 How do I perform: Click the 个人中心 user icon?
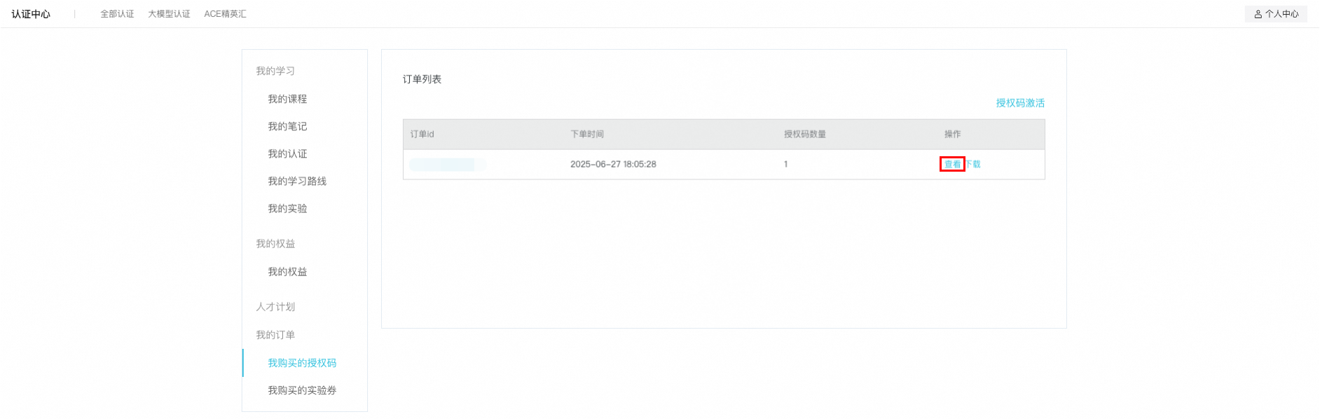(1258, 14)
